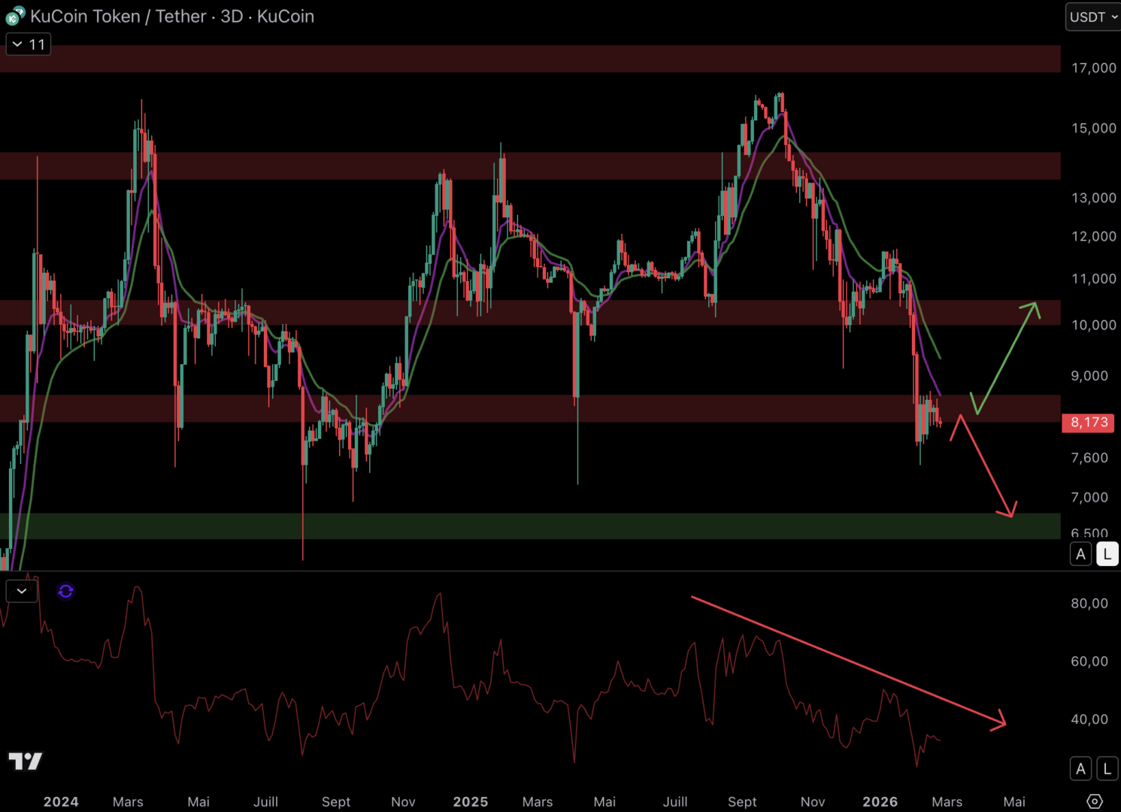Select the green support zone rectangle
Viewport: 1121px width, 812px height.
(526, 526)
